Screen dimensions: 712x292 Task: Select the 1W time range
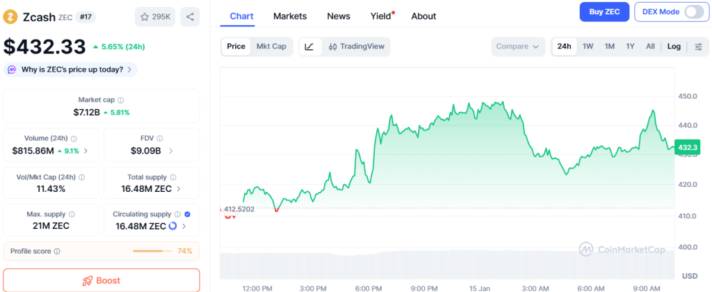pos(588,47)
